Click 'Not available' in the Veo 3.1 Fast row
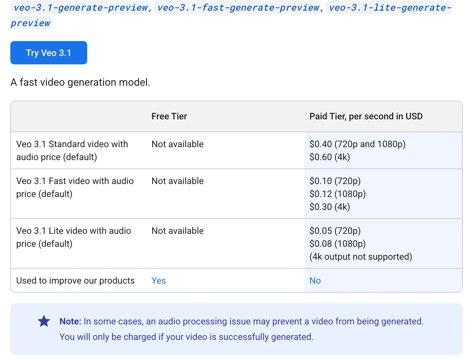The image size is (473, 359). coord(178,181)
